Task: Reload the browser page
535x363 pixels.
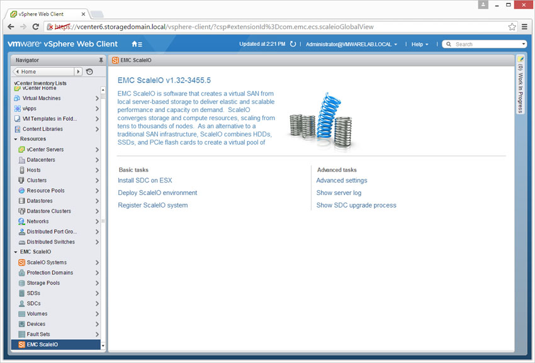Action: pos(35,26)
